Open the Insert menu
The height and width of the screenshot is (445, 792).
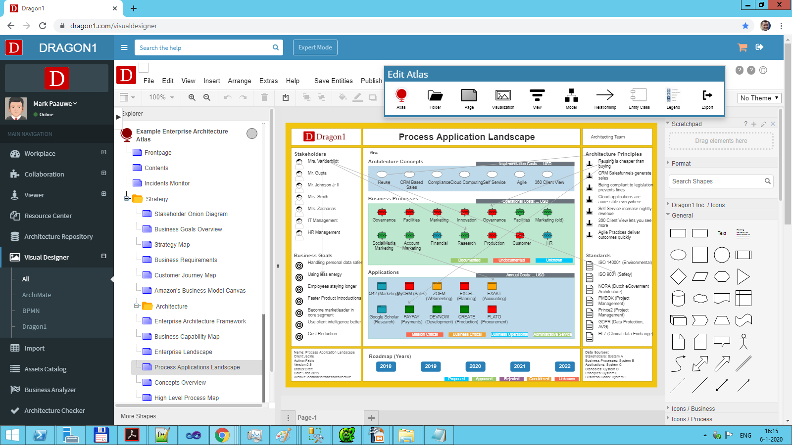(x=211, y=81)
